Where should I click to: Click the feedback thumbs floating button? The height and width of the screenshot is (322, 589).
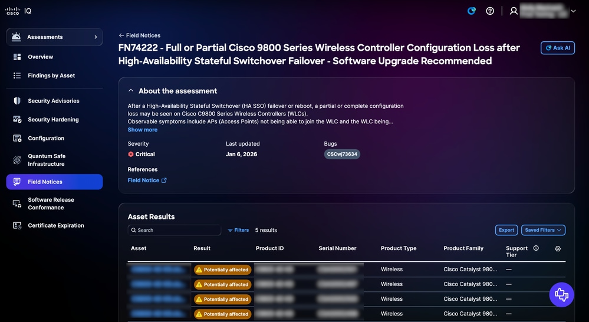(561, 294)
